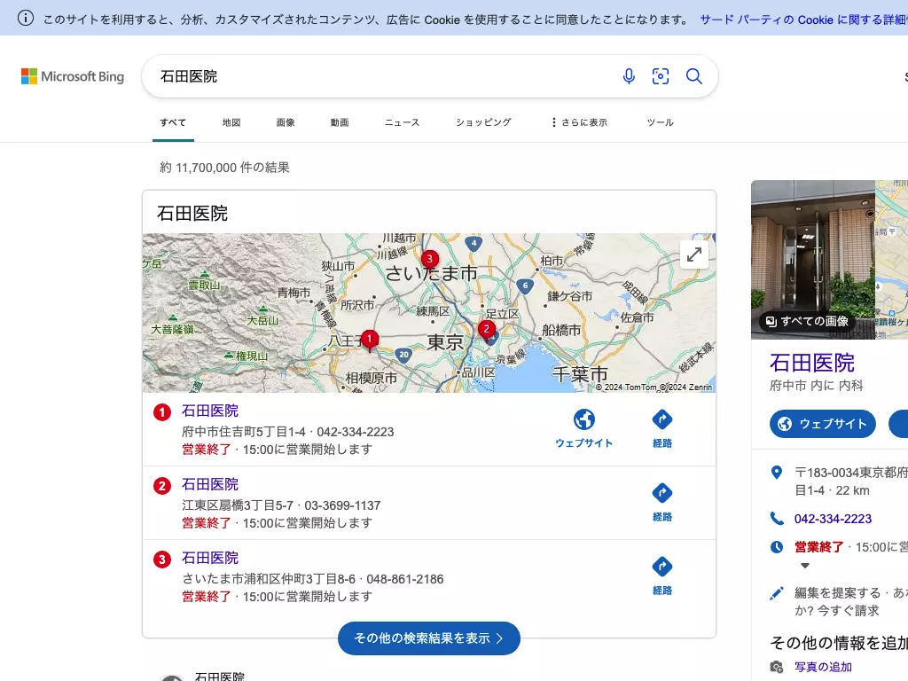Image resolution: width=908 pixels, height=681 pixels.
Task: Click the magnifier search icon
Action: pyautogui.click(x=693, y=76)
